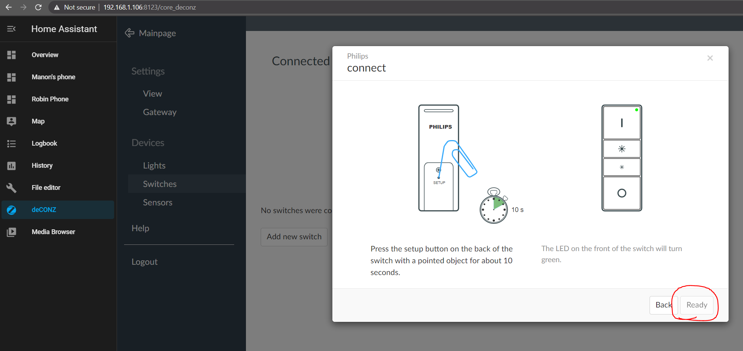Click the Manon's phone dashboard icon
This screenshot has height=351, width=743.
[11, 77]
